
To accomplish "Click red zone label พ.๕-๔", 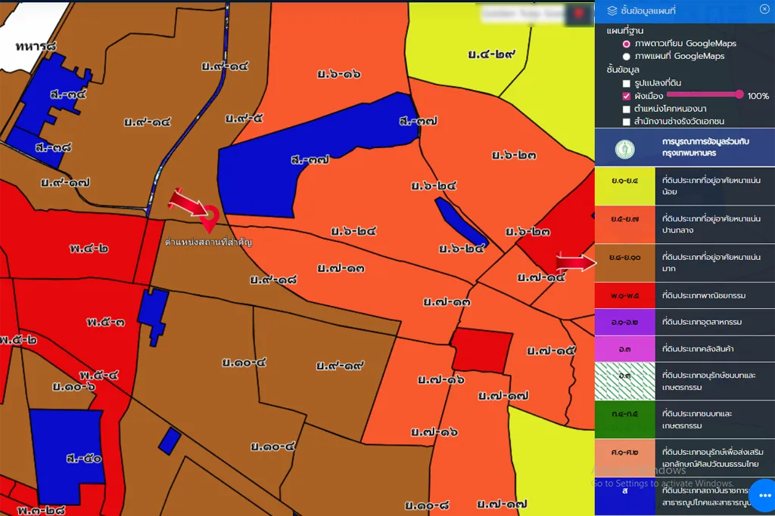I will [x=99, y=375].
